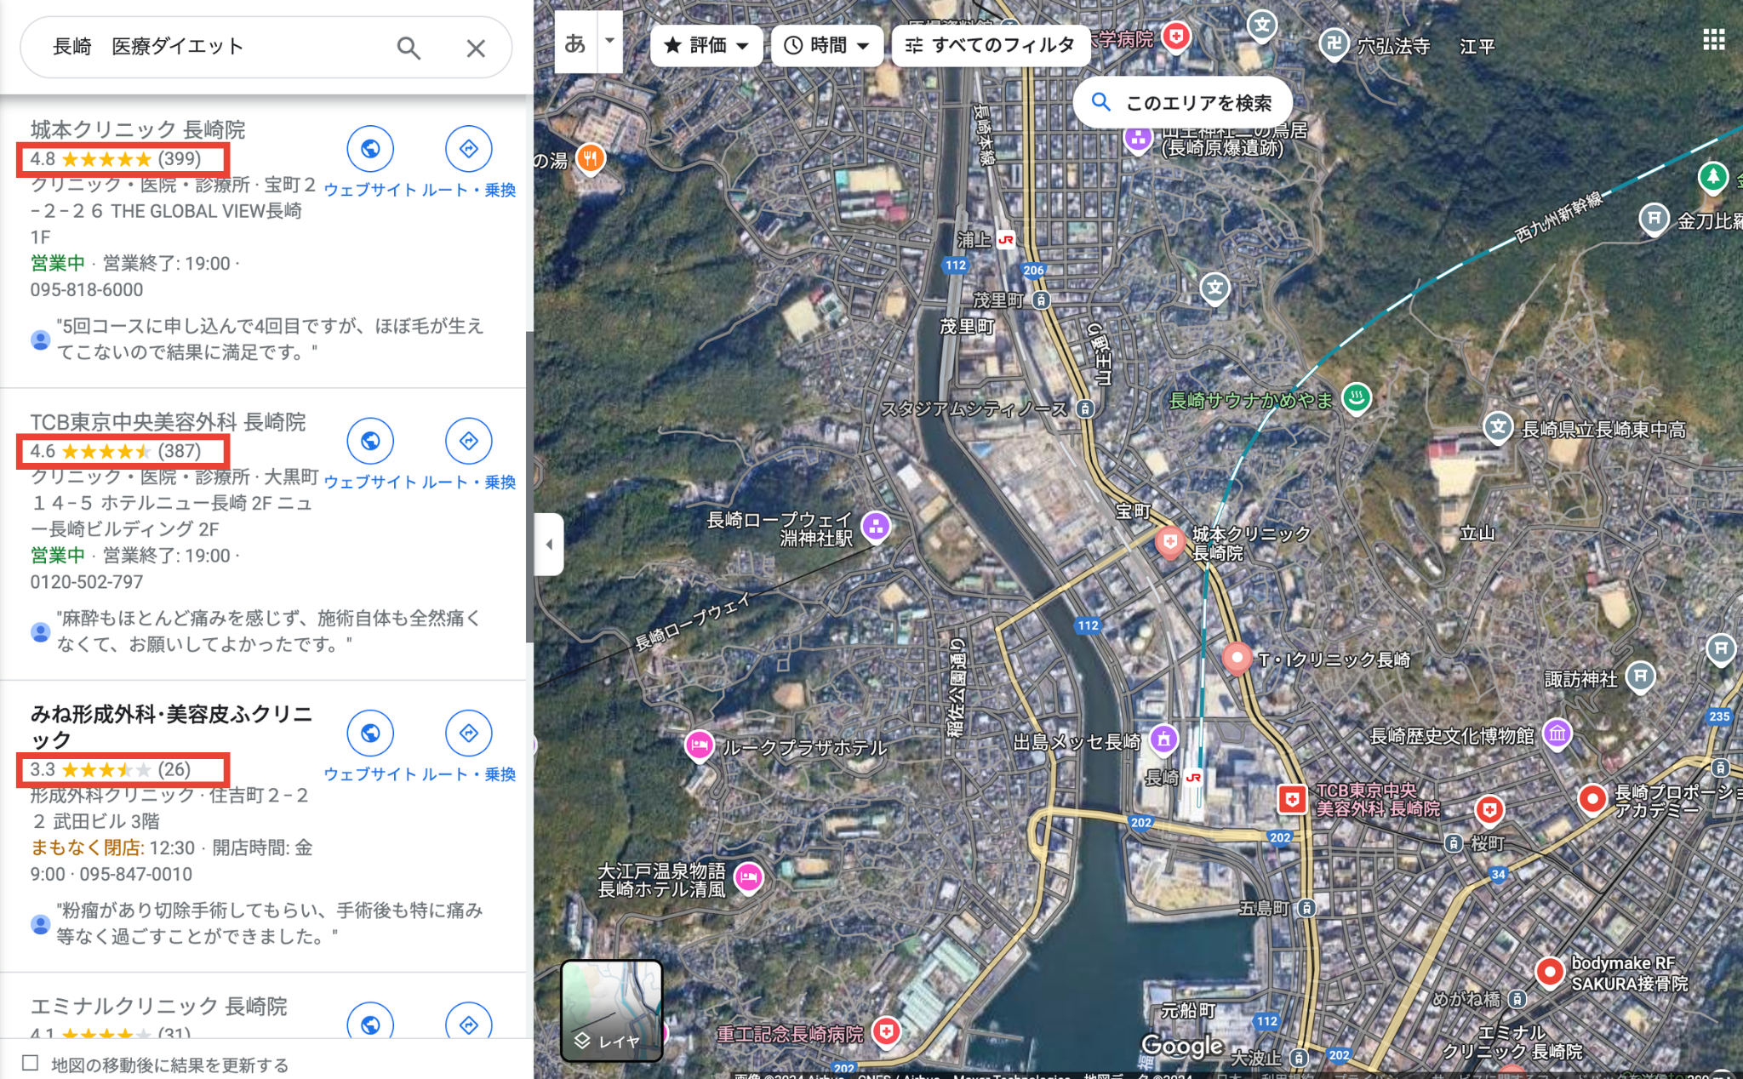Select the ルークプラザホテル hotel marker
The height and width of the screenshot is (1079, 1743).
[699, 746]
